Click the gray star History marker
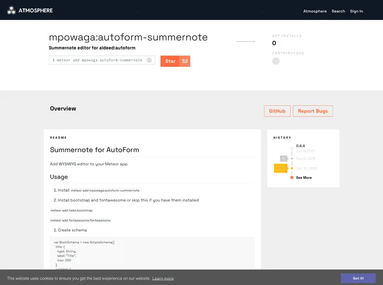This screenshot has width=383, height=285. (292, 159)
